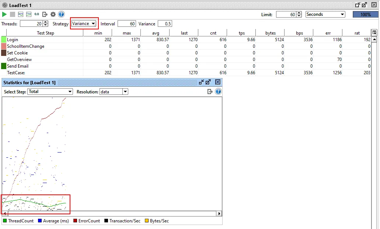Click the Interval input field
The image size is (380, 229).
click(x=127, y=24)
